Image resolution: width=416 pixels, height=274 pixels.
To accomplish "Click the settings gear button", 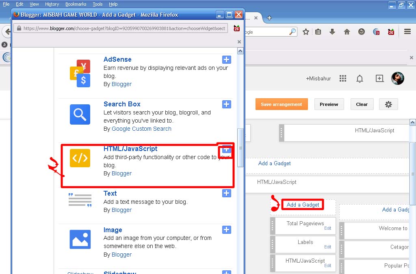I will tap(388, 104).
